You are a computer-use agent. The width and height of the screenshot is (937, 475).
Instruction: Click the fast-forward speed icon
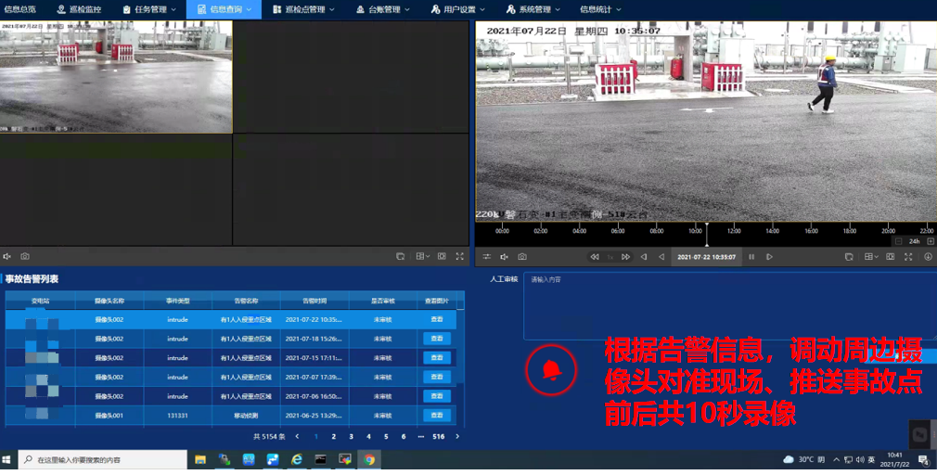click(x=626, y=257)
